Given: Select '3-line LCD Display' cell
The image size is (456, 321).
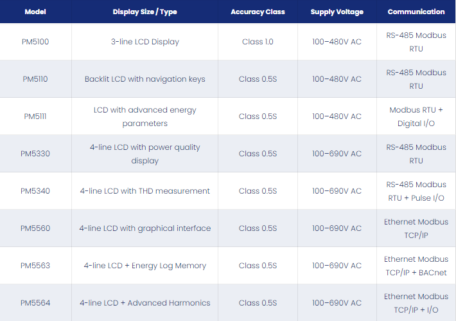Looking at the screenshot, I should click(x=145, y=42).
